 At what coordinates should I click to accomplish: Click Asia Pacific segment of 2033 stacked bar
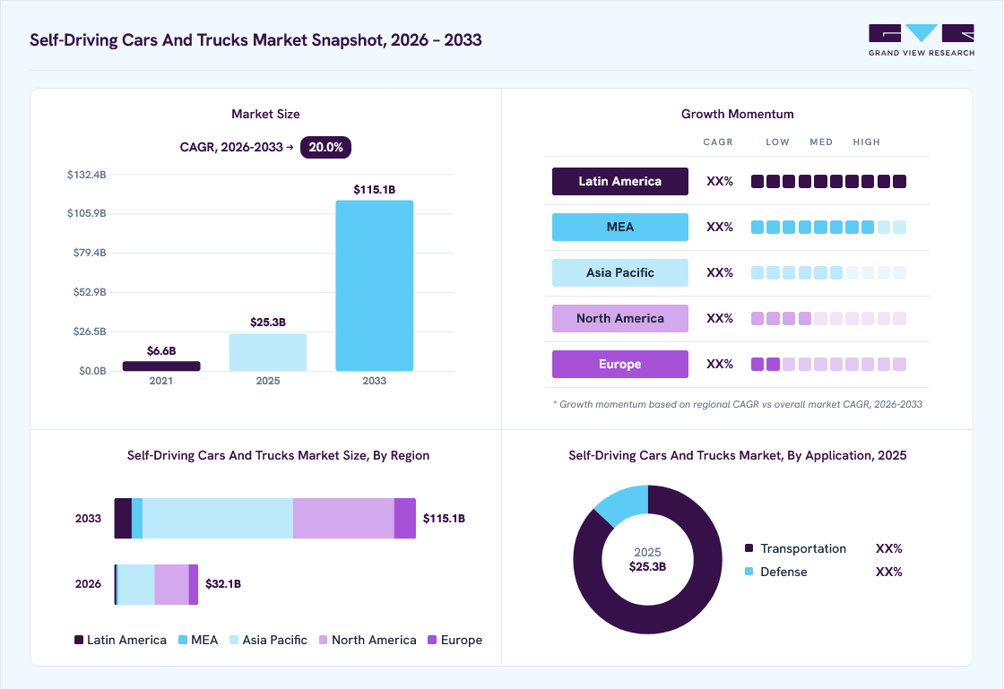pos(218,518)
